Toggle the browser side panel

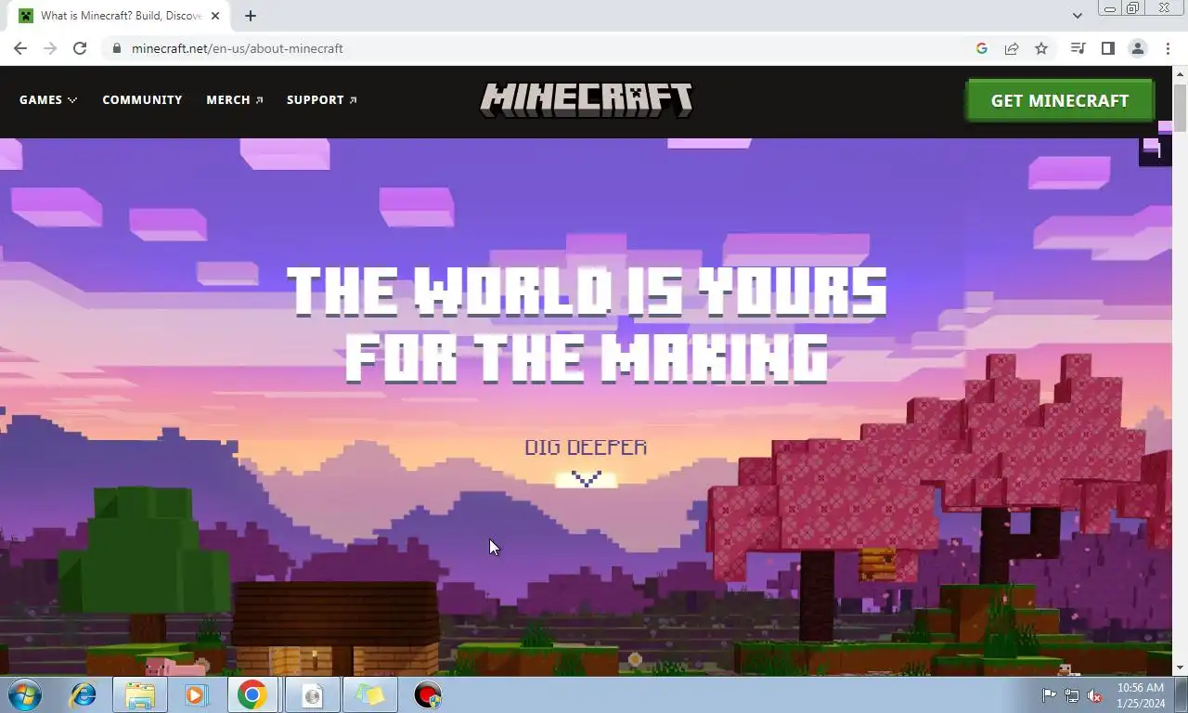click(1107, 48)
